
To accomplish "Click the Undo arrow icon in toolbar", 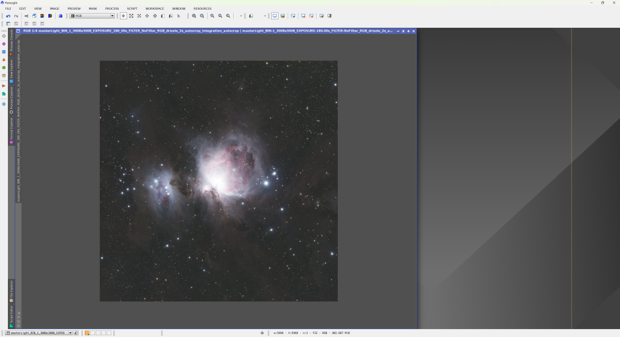I will pos(8,16).
